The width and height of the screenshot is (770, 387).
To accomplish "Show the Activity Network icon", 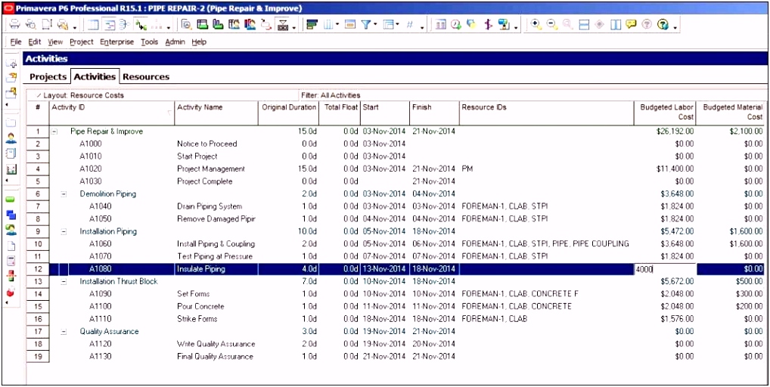I will tap(124, 24).
